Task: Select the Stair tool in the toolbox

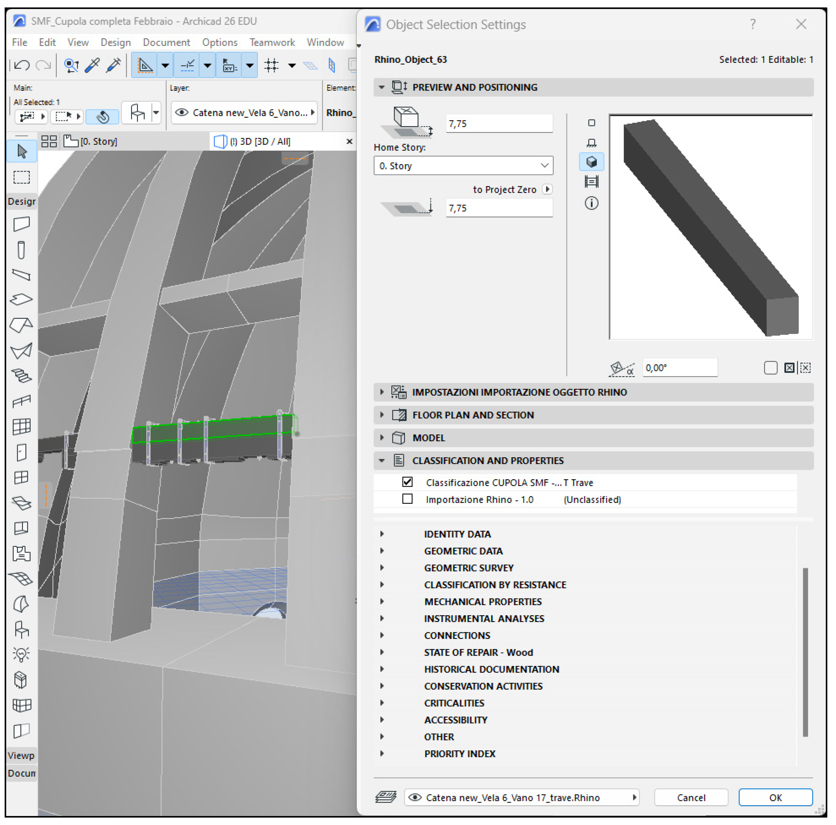Action: pyautogui.click(x=21, y=375)
